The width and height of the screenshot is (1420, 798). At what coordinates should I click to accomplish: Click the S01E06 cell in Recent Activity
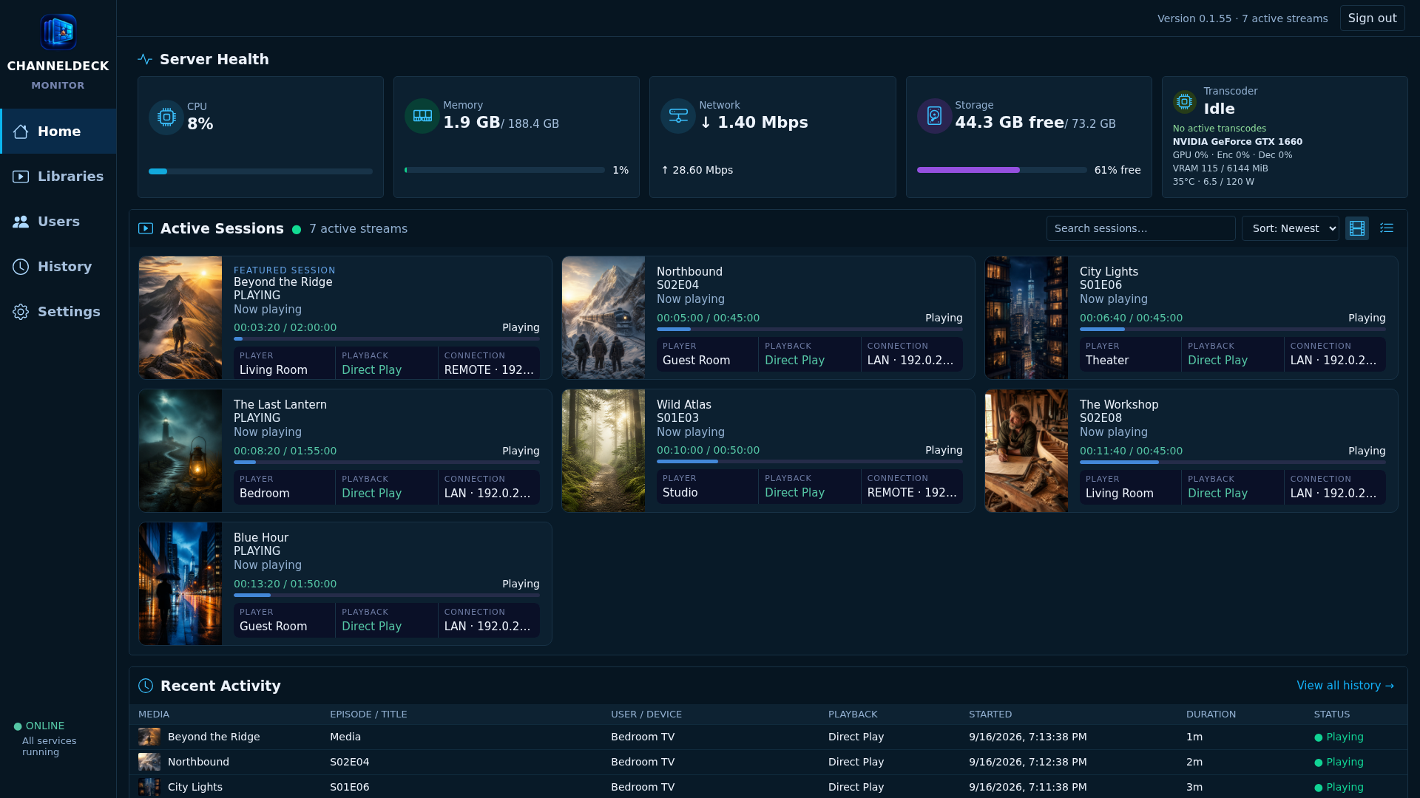[350, 787]
